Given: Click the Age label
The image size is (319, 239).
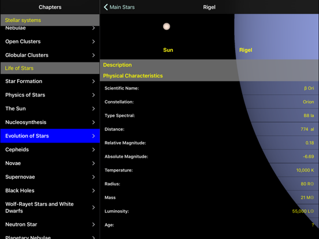Looking at the screenshot, I should pyautogui.click(x=109, y=225).
